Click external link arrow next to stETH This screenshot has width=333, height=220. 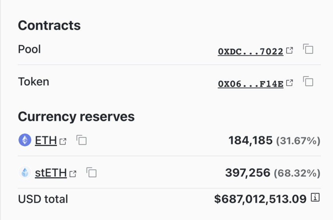[x=73, y=174]
